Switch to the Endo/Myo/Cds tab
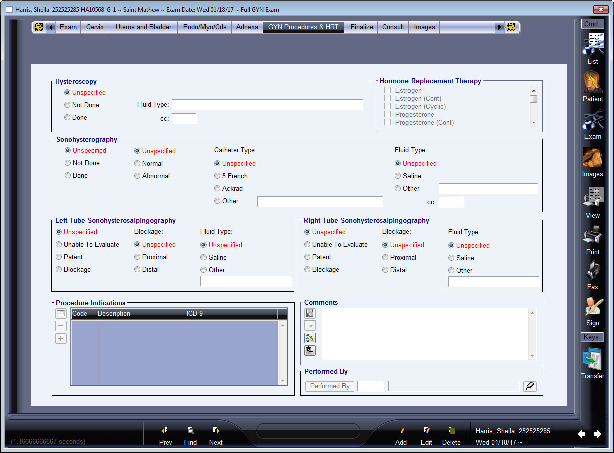This screenshot has width=614, height=453. point(204,27)
